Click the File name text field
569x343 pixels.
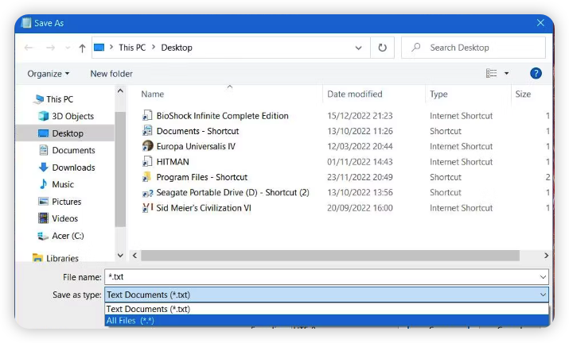322,277
